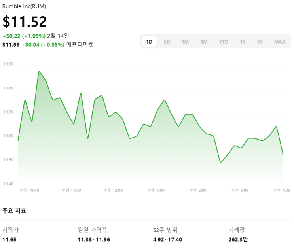The width and height of the screenshot is (294, 248).
Task: Click the chart's lowest dip near 11.49
Action: pos(220,162)
